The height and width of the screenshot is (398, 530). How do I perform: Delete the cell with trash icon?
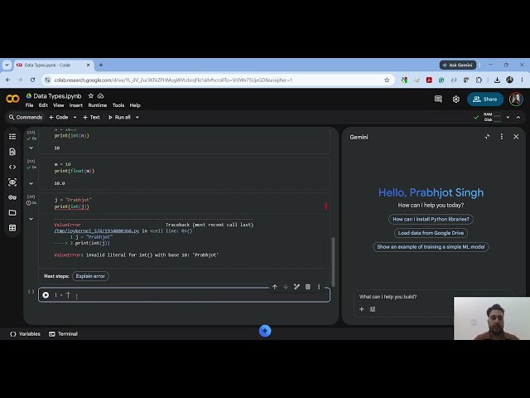pos(308,287)
